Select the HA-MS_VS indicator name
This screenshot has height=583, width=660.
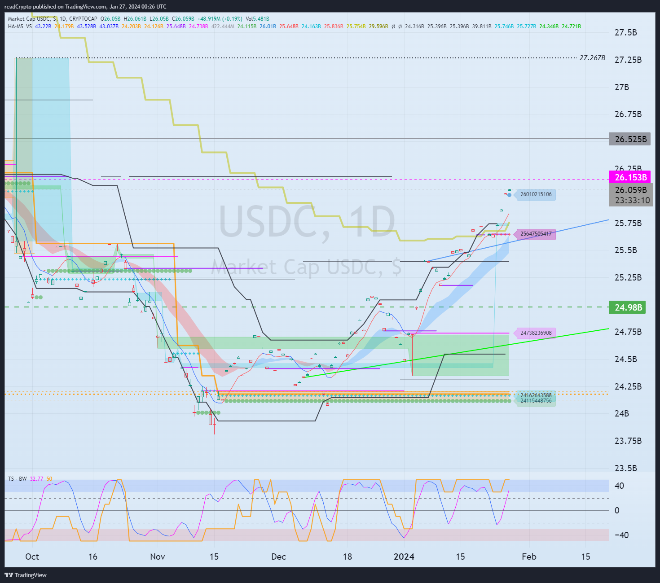(x=20, y=26)
